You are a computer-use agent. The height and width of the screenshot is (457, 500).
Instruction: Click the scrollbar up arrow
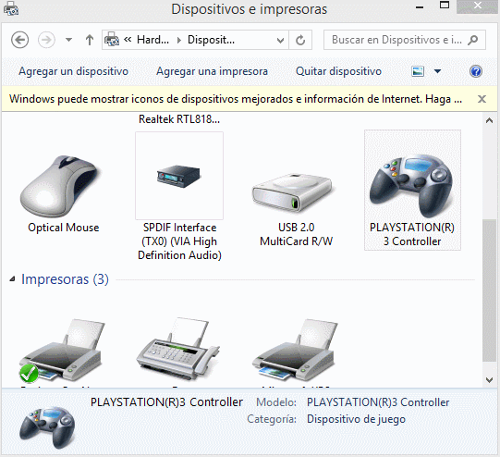pyautogui.click(x=489, y=121)
